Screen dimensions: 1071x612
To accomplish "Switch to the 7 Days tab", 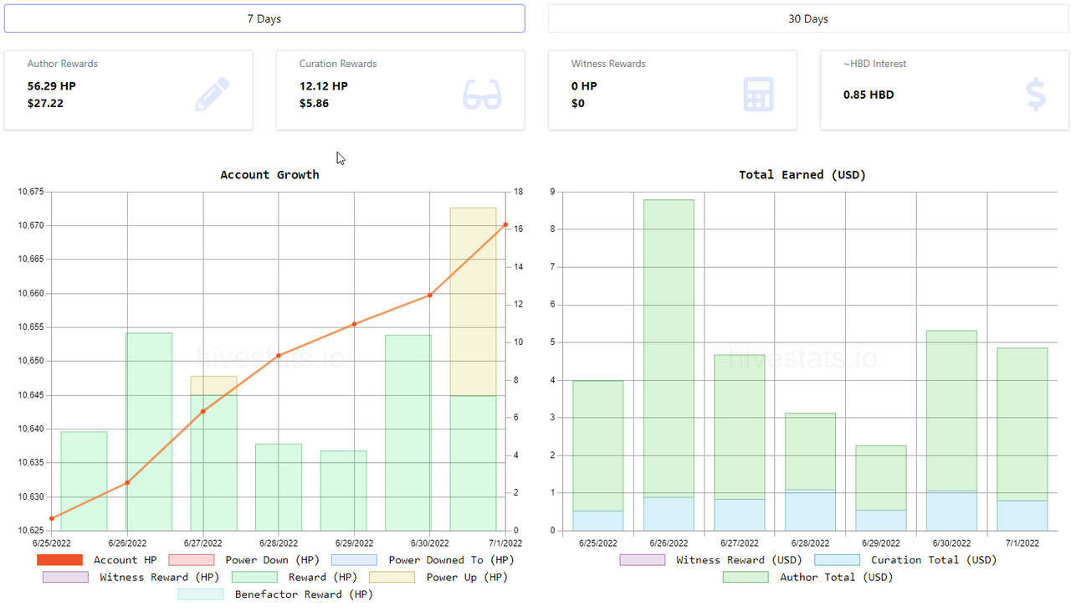I will pos(264,18).
